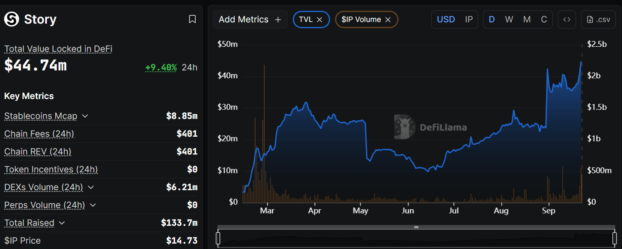The image size is (622, 249).
Task: Click the Mar label on chart axis
Action: (267, 211)
